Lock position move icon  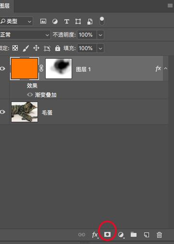click(36, 48)
